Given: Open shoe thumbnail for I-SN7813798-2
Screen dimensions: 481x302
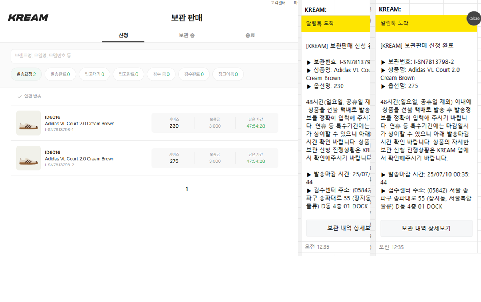Looking at the screenshot, I should 28,158.
